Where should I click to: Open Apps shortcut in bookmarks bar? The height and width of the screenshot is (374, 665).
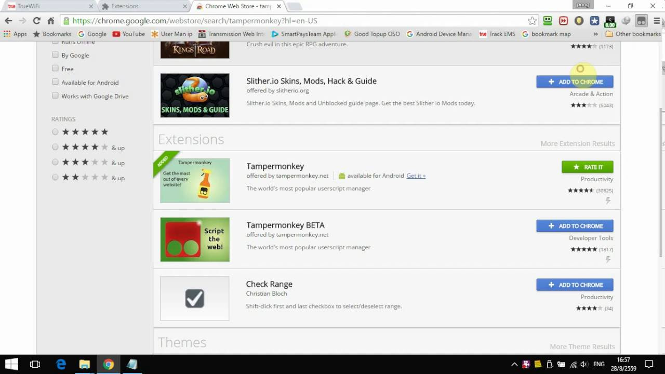pyautogui.click(x=15, y=34)
